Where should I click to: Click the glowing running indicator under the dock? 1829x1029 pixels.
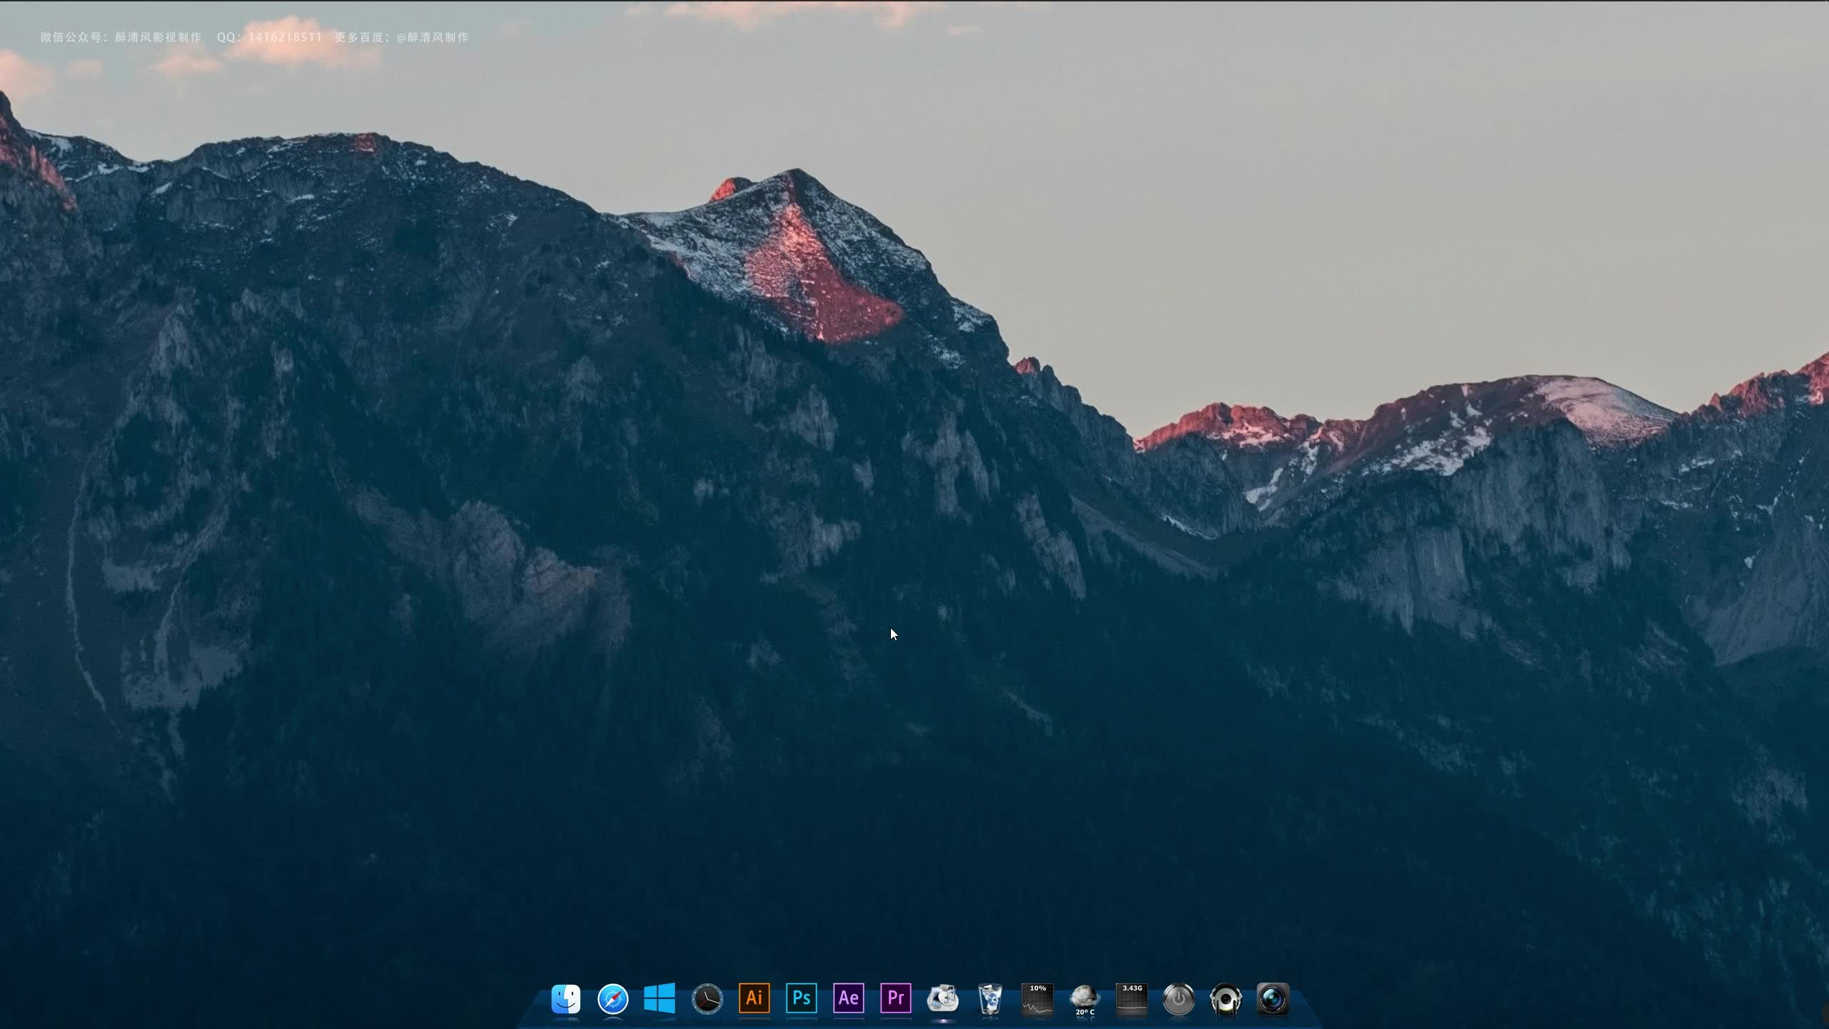click(x=942, y=1021)
